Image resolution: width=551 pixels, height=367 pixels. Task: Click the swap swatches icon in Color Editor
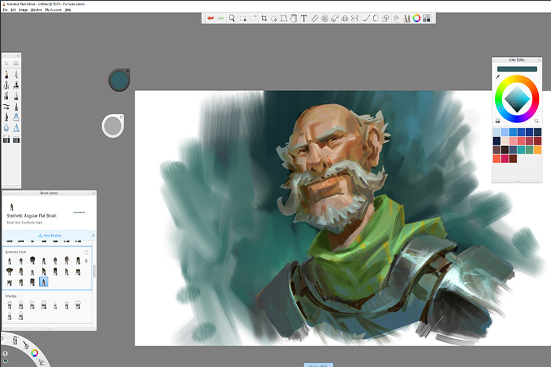point(536,121)
